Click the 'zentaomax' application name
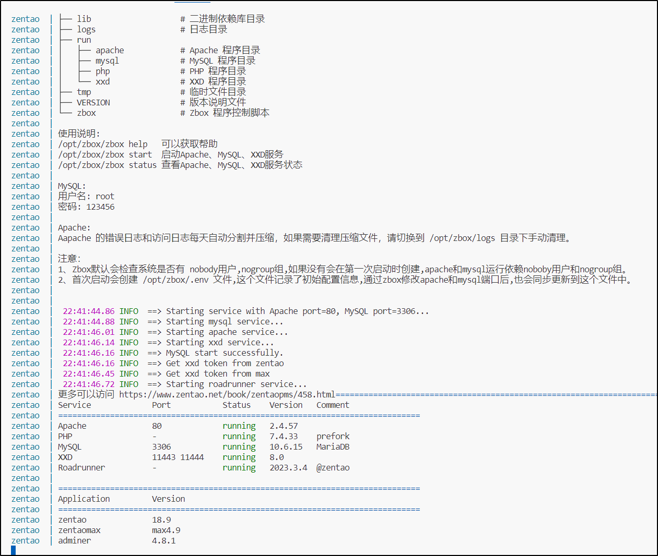Screen dimensions: 658x556 tap(79, 530)
